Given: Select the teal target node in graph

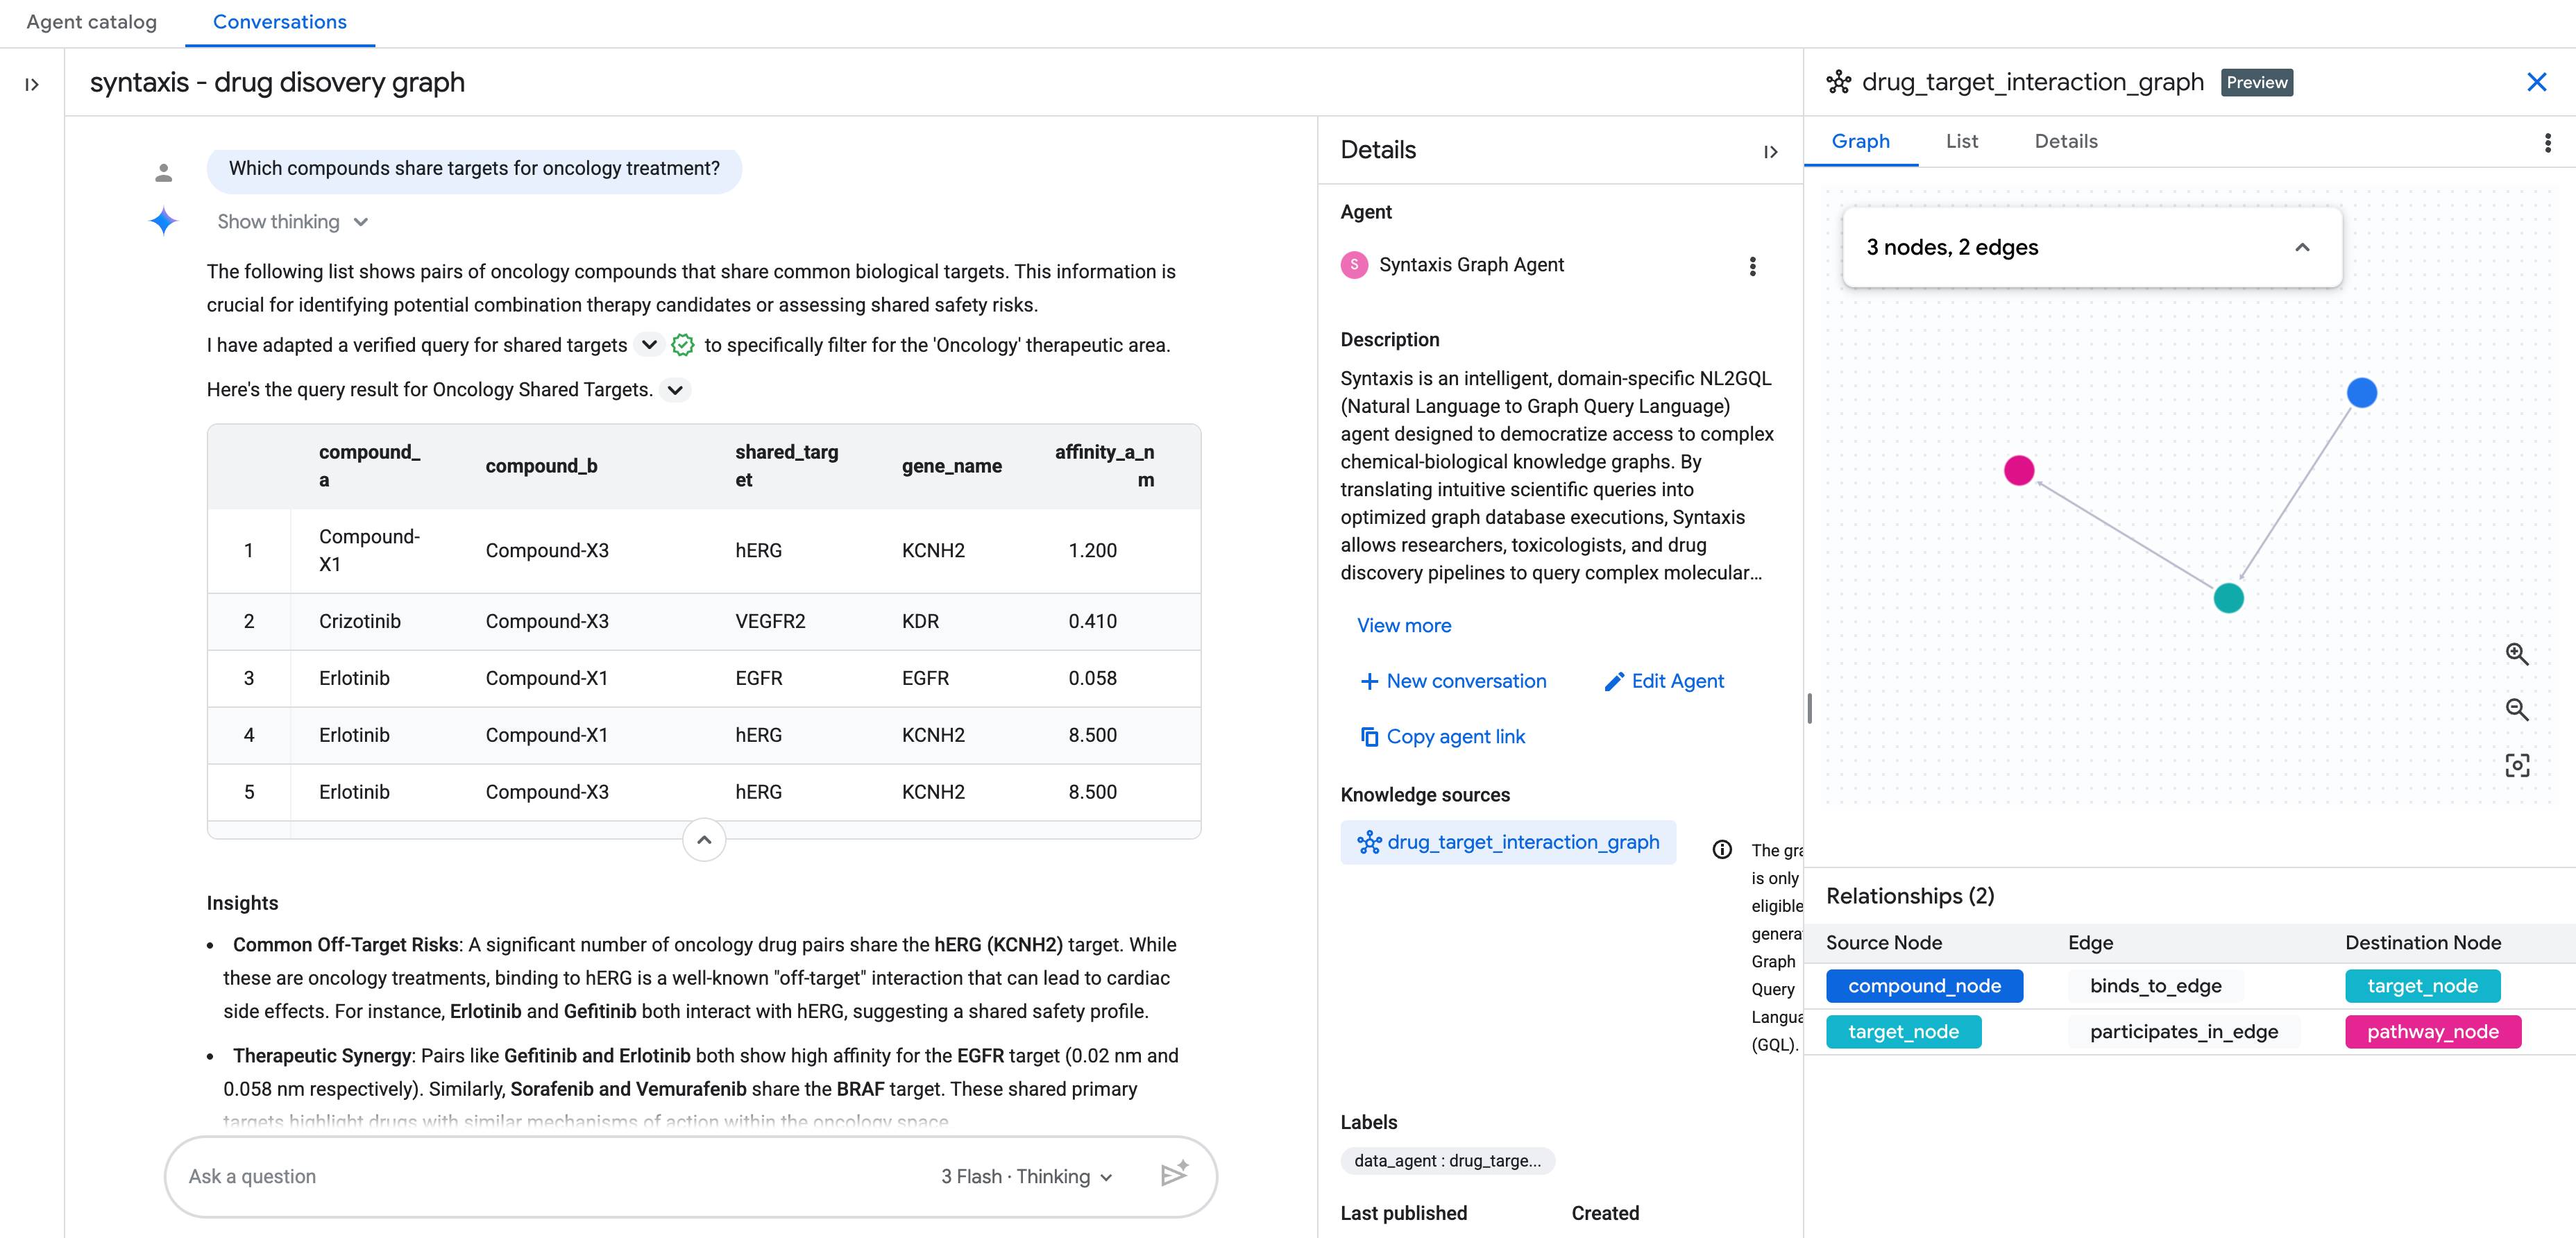Looking at the screenshot, I should coord(2228,598).
